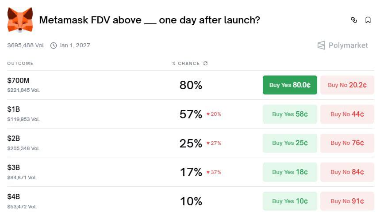Viewport: 380px width, 219px height.
Task: Buy Yes at 80.0¢ for $700M
Action: coord(290,85)
